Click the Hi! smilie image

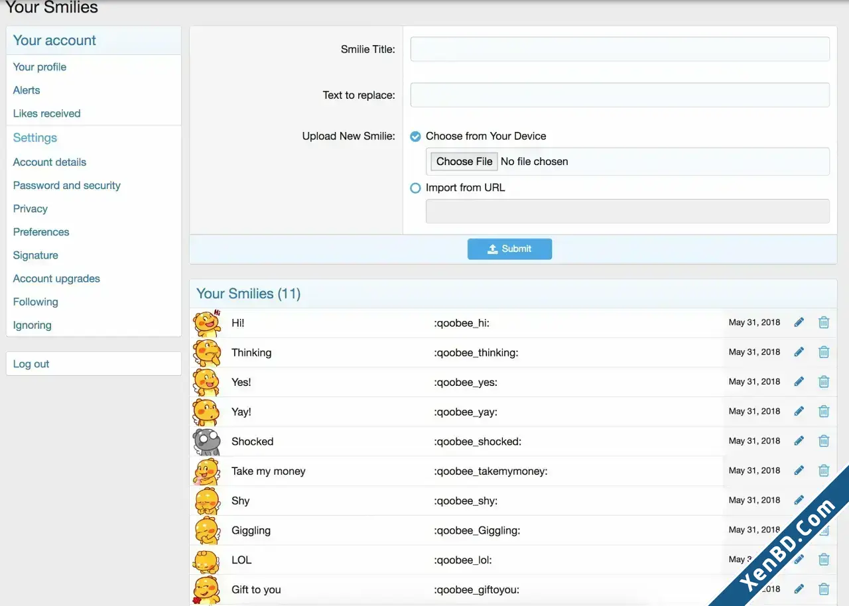tap(206, 323)
